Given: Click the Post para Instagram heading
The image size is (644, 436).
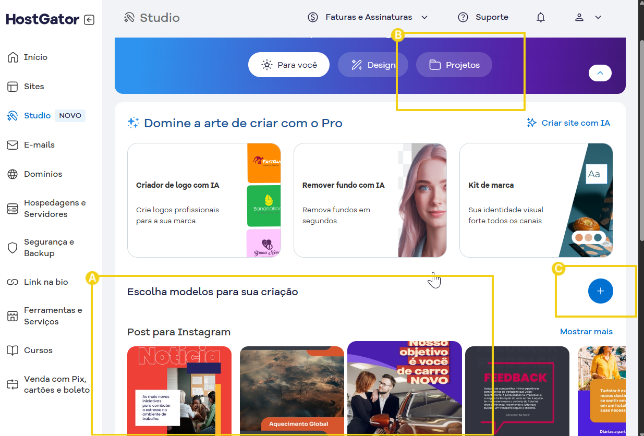Looking at the screenshot, I should [x=179, y=332].
